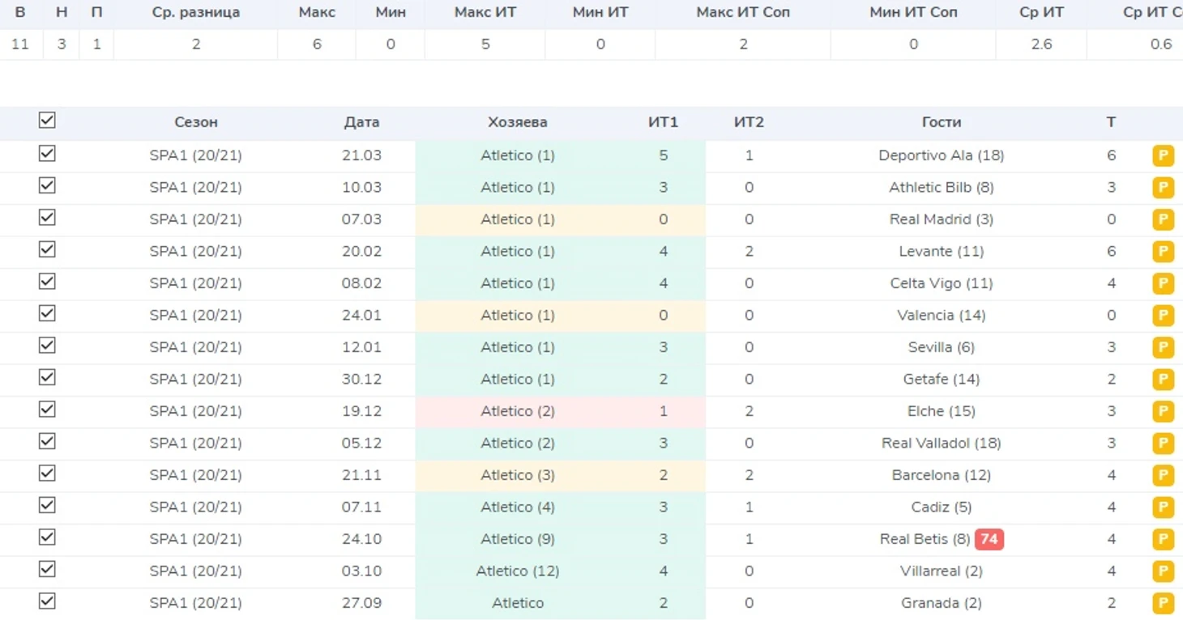Uncheck the checkbox for the 20.02 match
Viewport: 1183px width, 620px height.
[47, 249]
